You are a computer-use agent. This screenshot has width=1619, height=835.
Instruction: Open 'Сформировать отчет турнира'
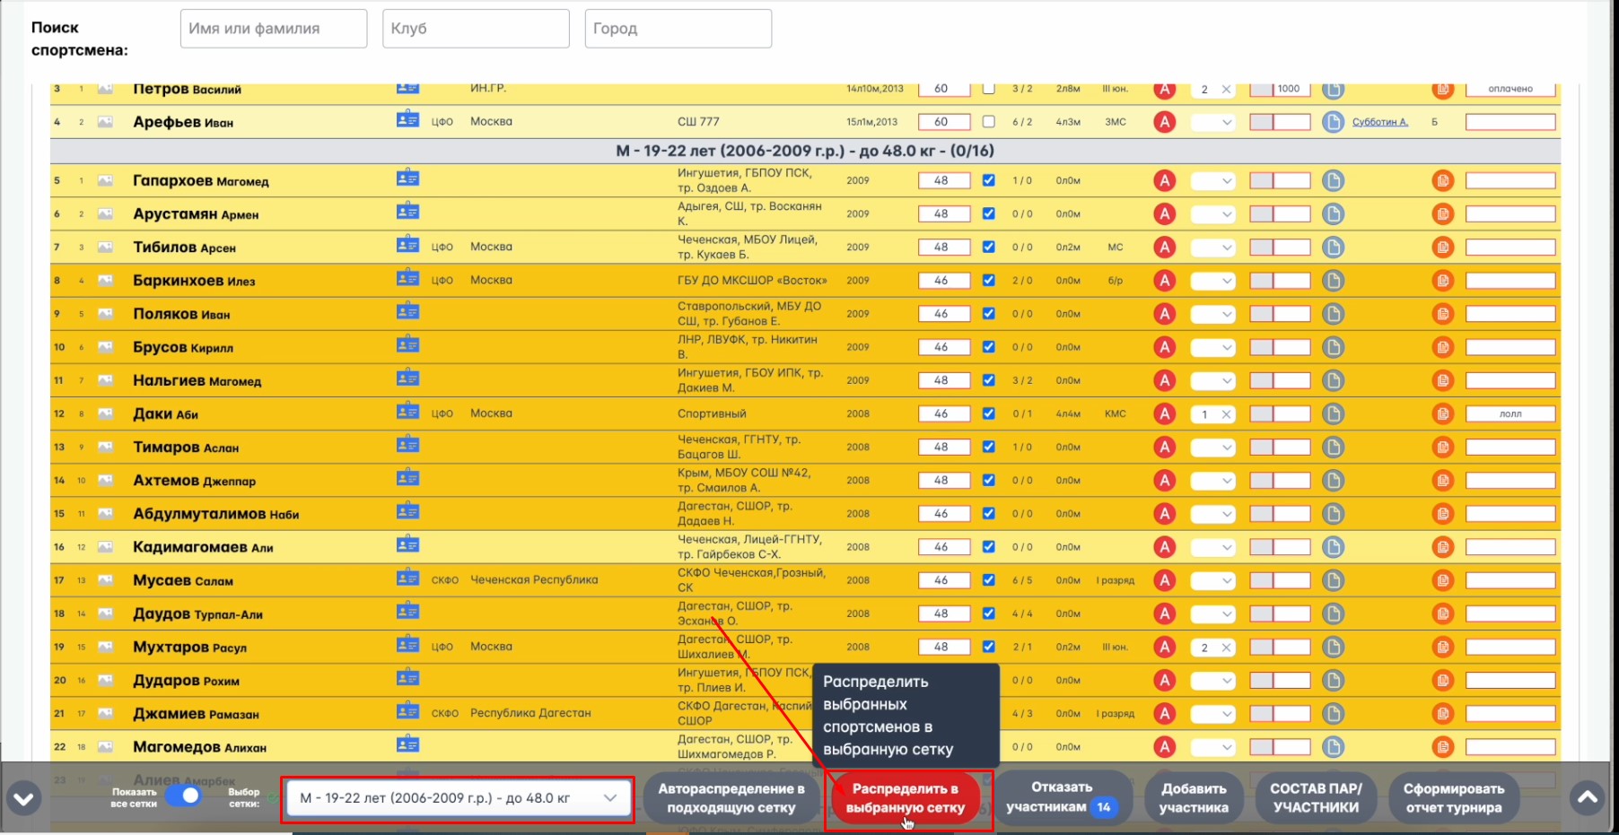coord(1453,798)
